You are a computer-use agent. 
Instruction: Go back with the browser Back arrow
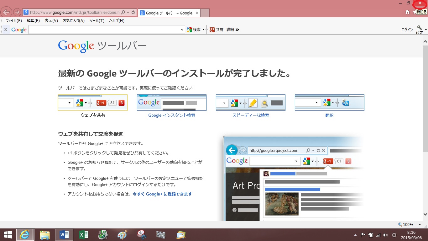7,12
